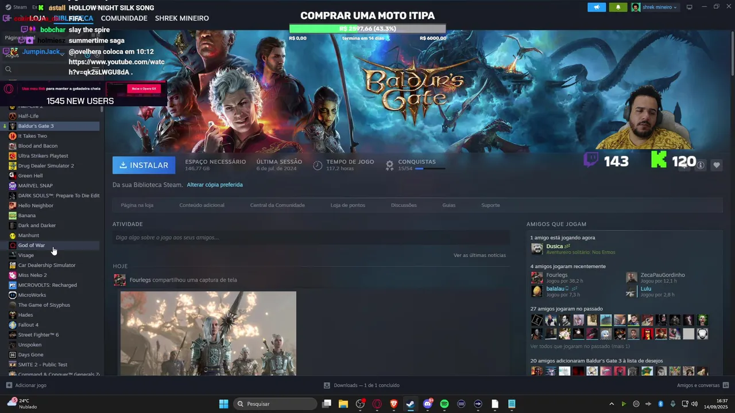Image resolution: width=735 pixels, height=413 pixels.
Task: Open Brave browser from taskbar
Action: (x=394, y=404)
